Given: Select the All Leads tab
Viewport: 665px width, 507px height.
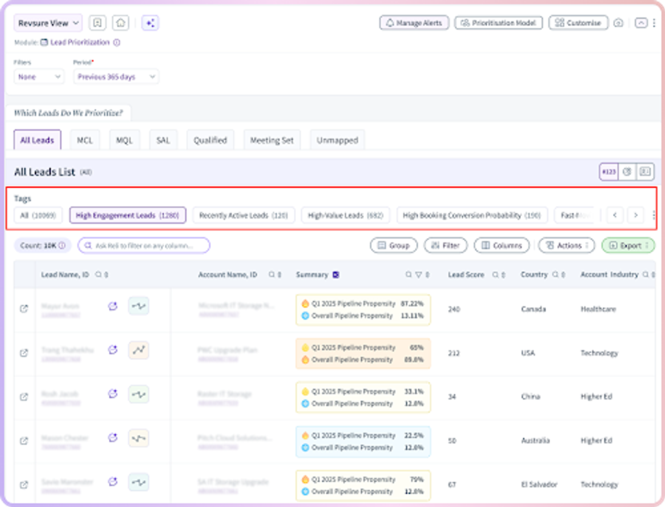Looking at the screenshot, I should click(37, 140).
